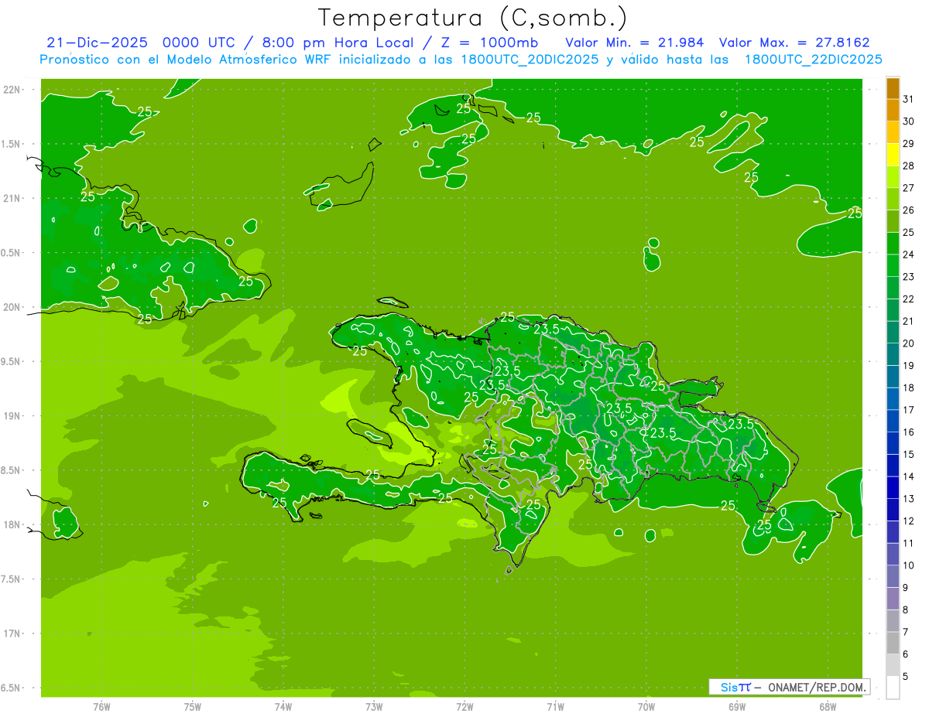Click "Valor Min. = 21.984" text
929x717 pixels.
coord(635,43)
